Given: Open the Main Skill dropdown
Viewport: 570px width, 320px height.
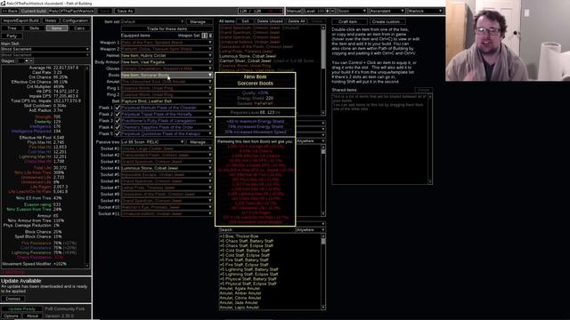Looking at the screenshot, I should (45, 49).
